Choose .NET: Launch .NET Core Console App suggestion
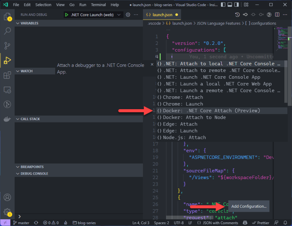 pyautogui.click(x=220, y=77)
